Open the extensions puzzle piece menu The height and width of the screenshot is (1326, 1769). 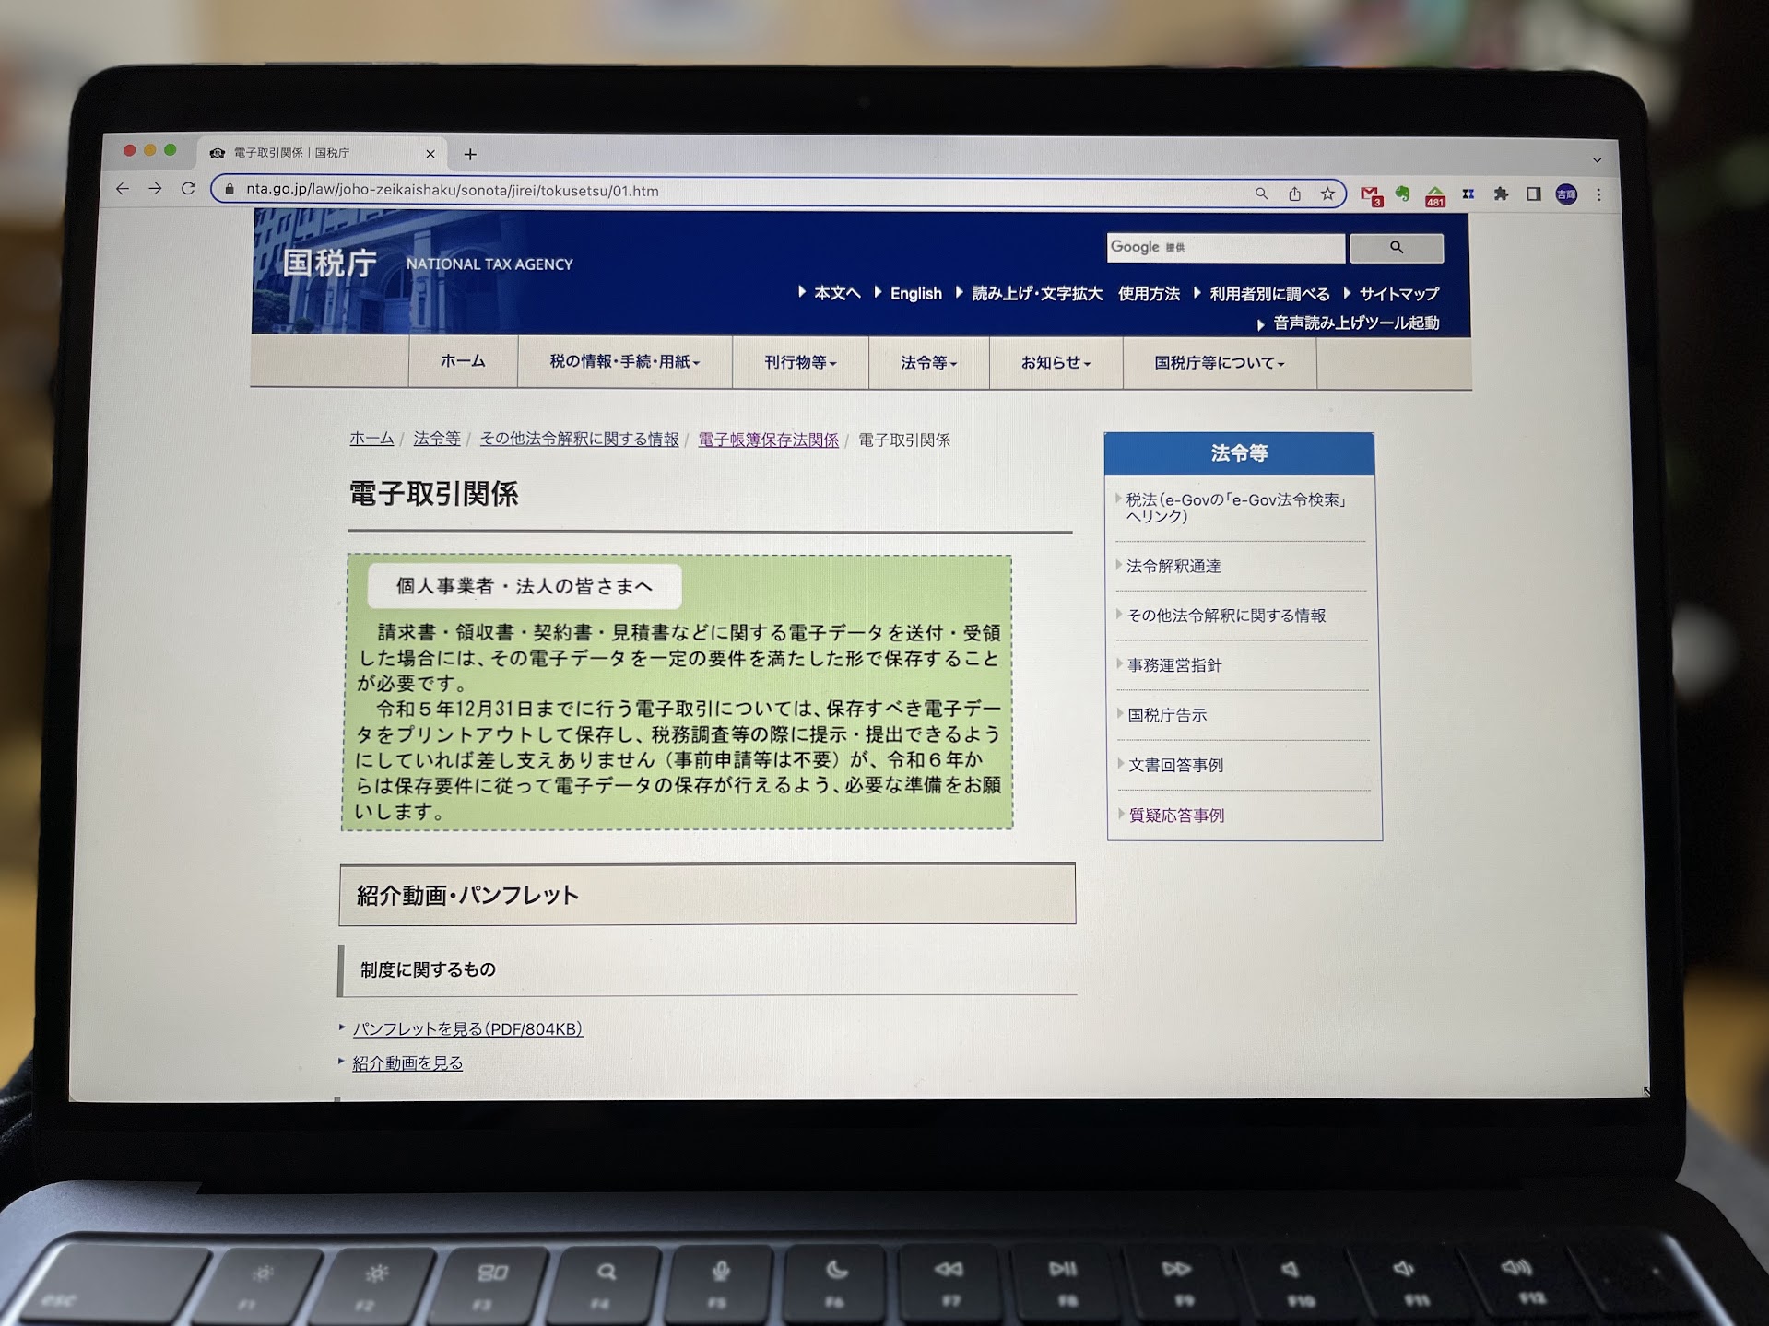tap(1501, 194)
